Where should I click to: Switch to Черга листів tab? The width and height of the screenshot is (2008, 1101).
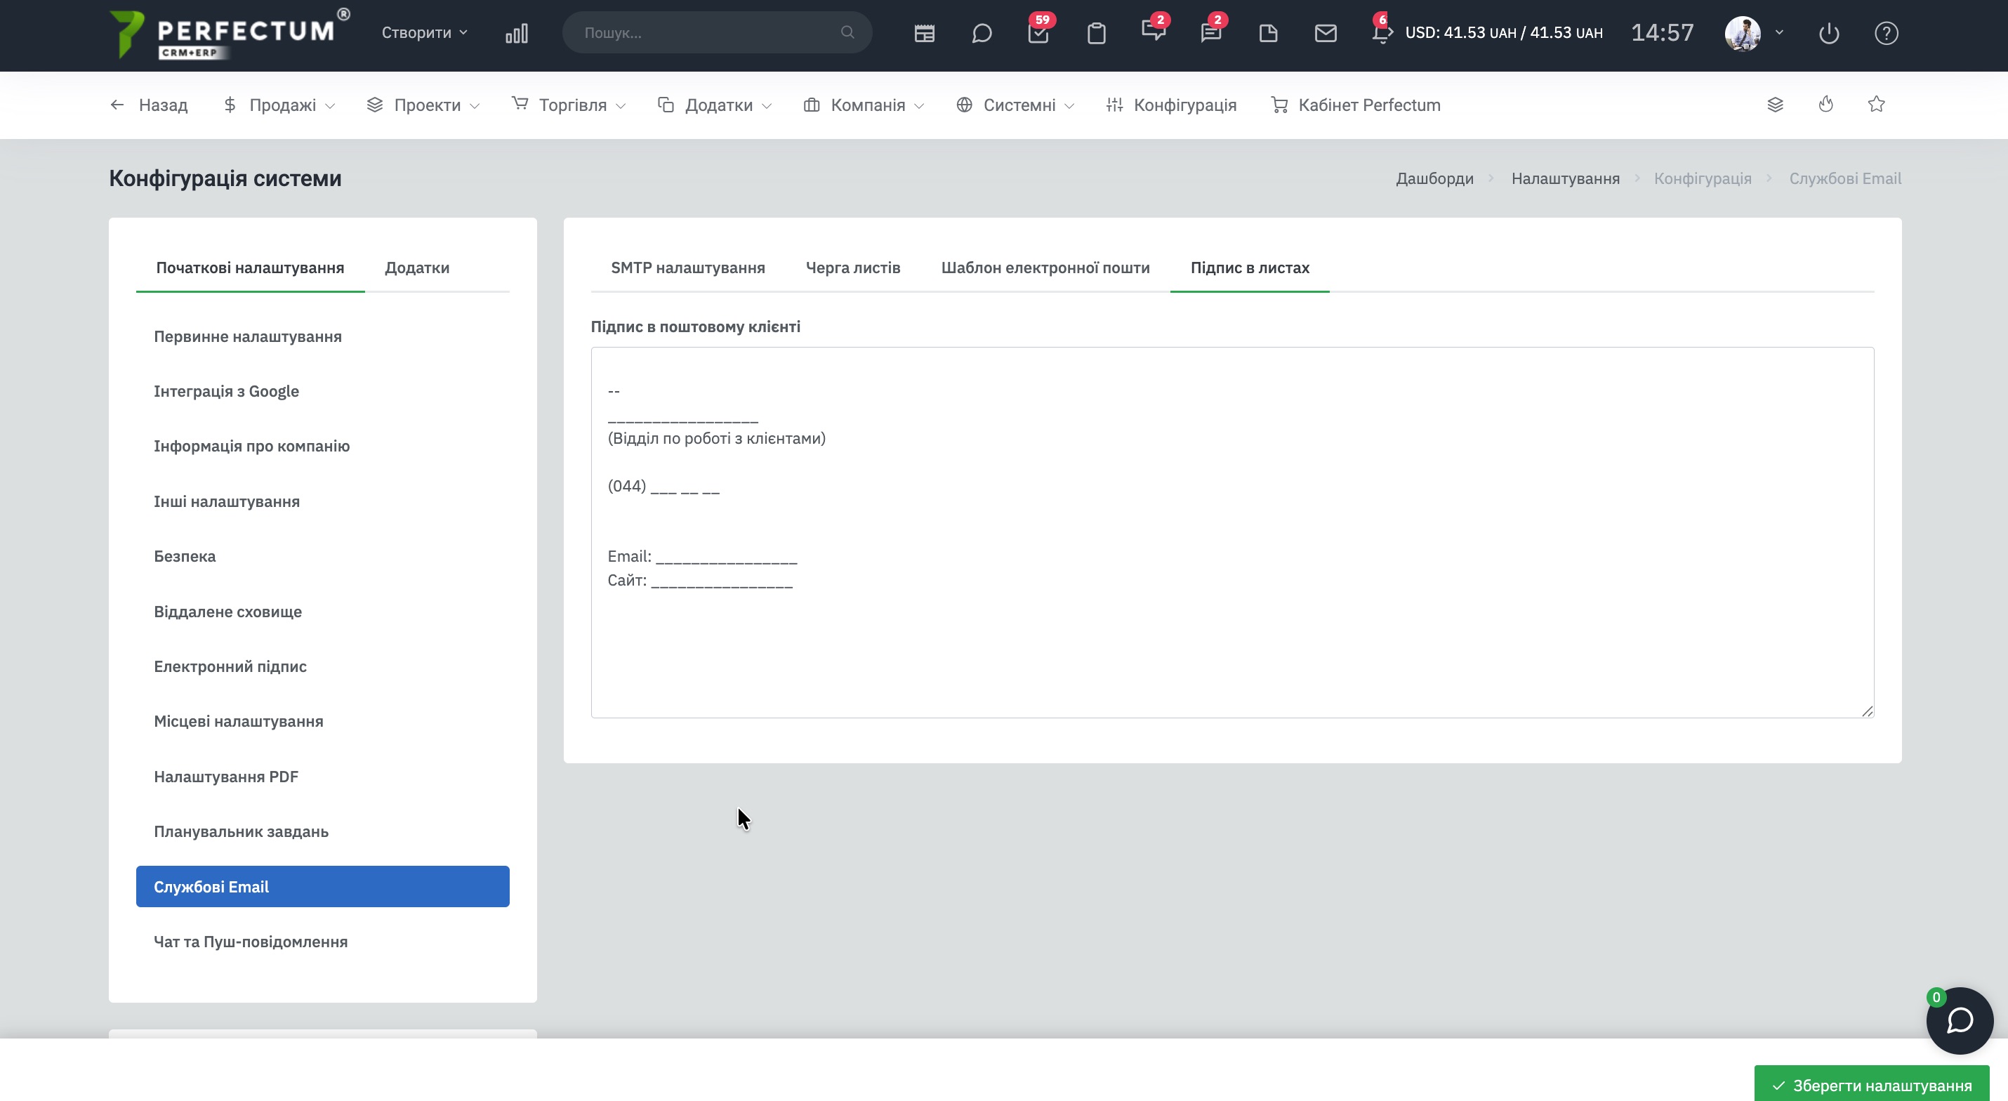(853, 268)
